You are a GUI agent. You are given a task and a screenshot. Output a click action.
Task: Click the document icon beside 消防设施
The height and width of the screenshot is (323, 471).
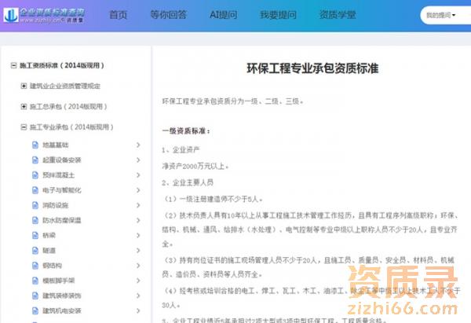coord(35,205)
